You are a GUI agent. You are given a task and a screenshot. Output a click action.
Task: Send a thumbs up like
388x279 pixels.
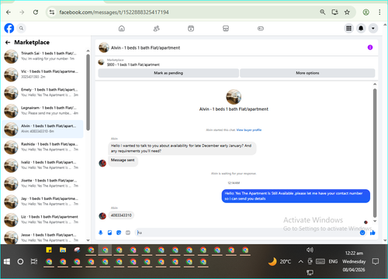(372, 232)
